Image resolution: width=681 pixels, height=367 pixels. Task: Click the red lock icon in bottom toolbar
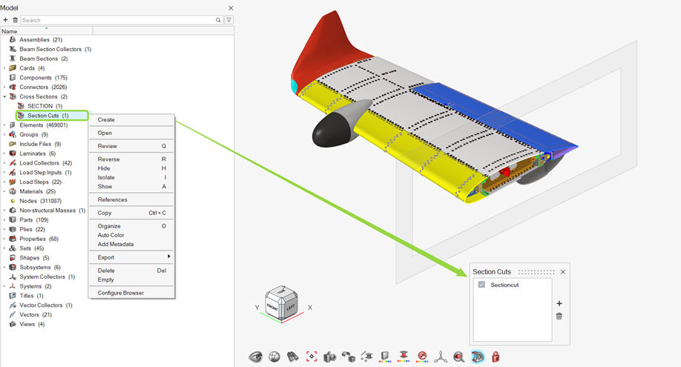pyautogui.click(x=496, y=357)
